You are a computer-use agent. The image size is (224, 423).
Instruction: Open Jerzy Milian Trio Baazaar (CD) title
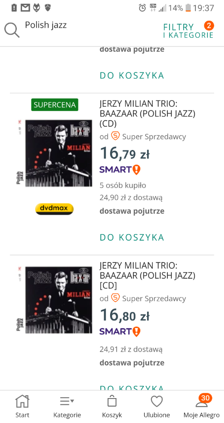(x=147, y=114)
